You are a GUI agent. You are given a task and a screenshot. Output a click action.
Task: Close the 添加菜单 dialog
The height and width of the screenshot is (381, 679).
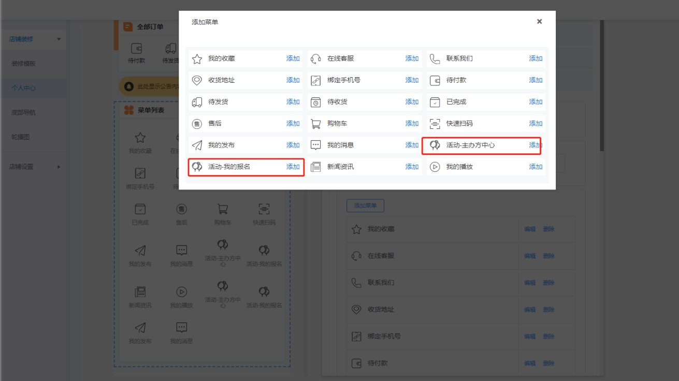[x=539, y=22]
